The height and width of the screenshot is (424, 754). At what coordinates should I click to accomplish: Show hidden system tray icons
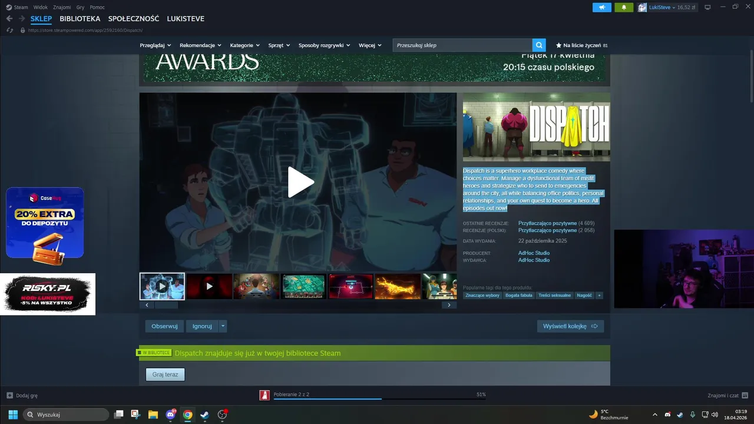click(x=656, y=415)
